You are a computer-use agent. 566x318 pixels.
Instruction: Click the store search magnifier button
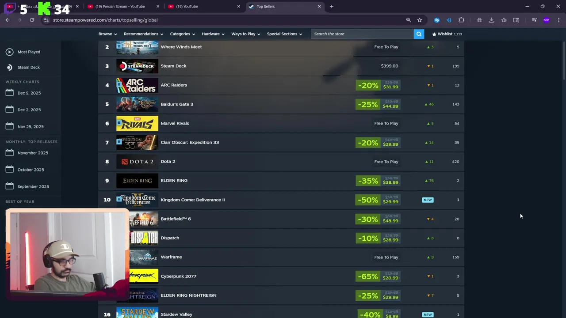[x=419, y=34]
